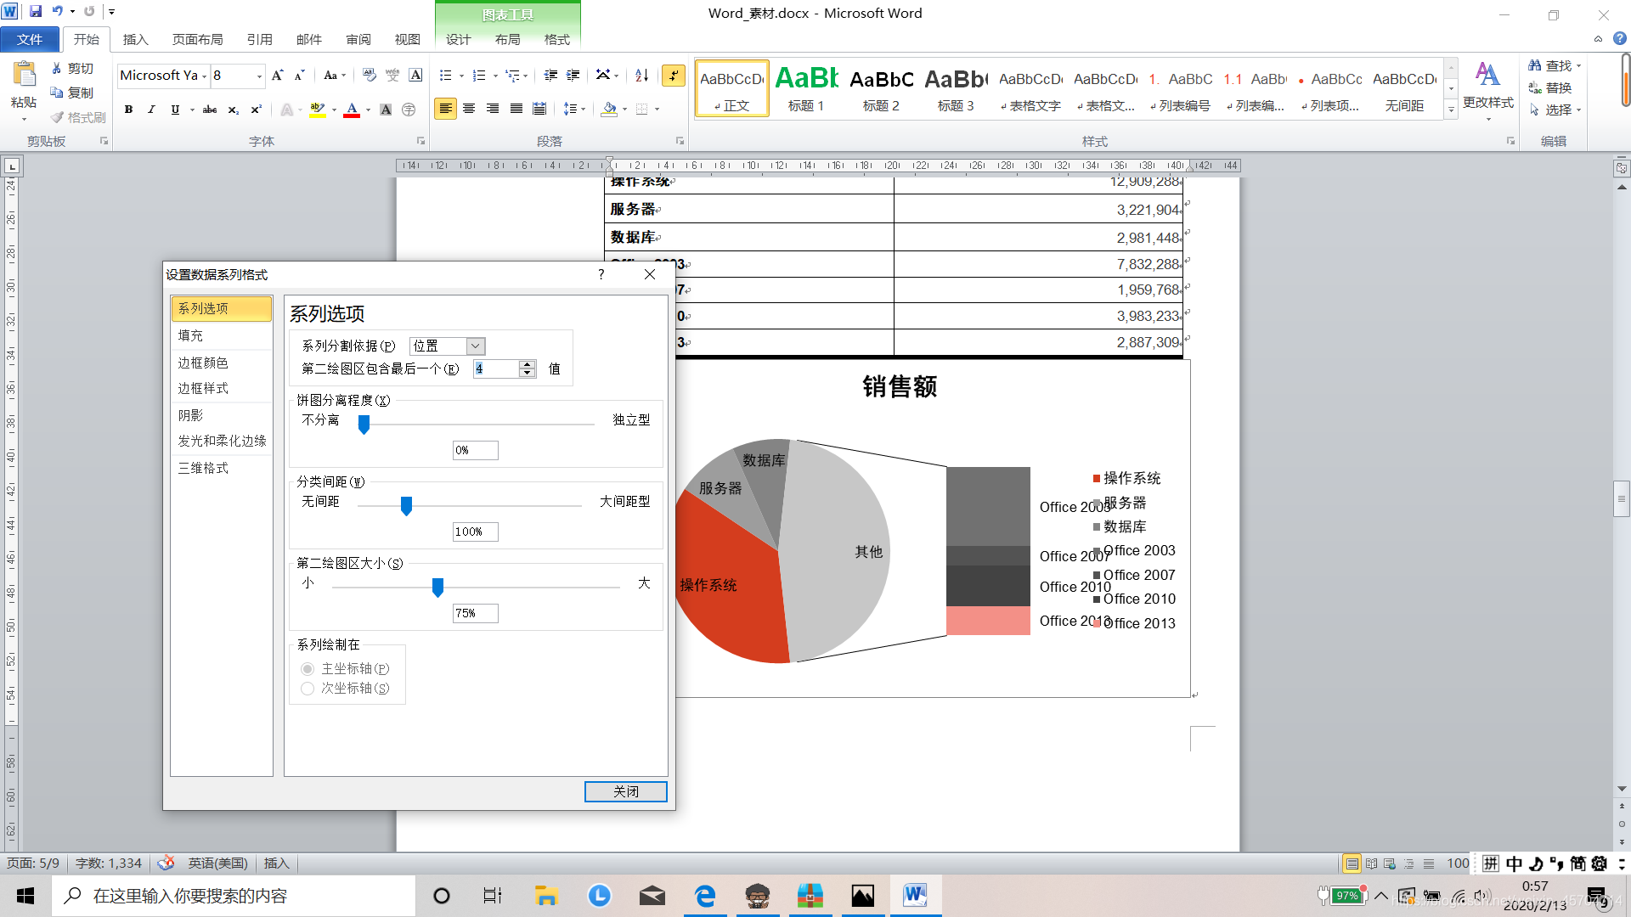
Task: Click the sort A-Z icon
Action: [642, 76]
